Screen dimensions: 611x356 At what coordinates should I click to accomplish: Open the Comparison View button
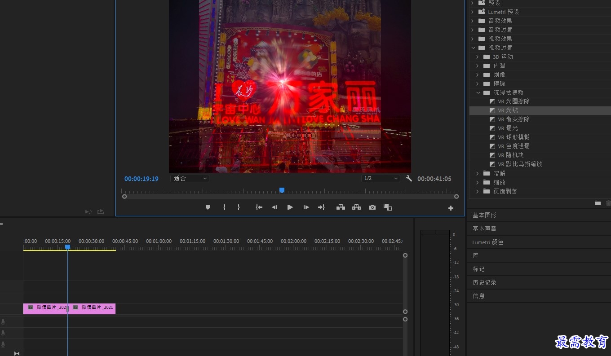pyautogui.click(x=388, y=207)
